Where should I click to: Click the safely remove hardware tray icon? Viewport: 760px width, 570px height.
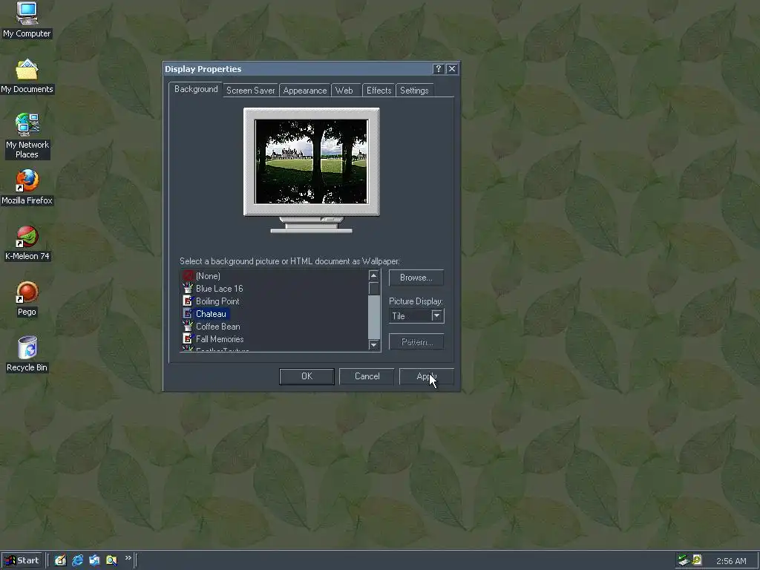tap(684, 560)
